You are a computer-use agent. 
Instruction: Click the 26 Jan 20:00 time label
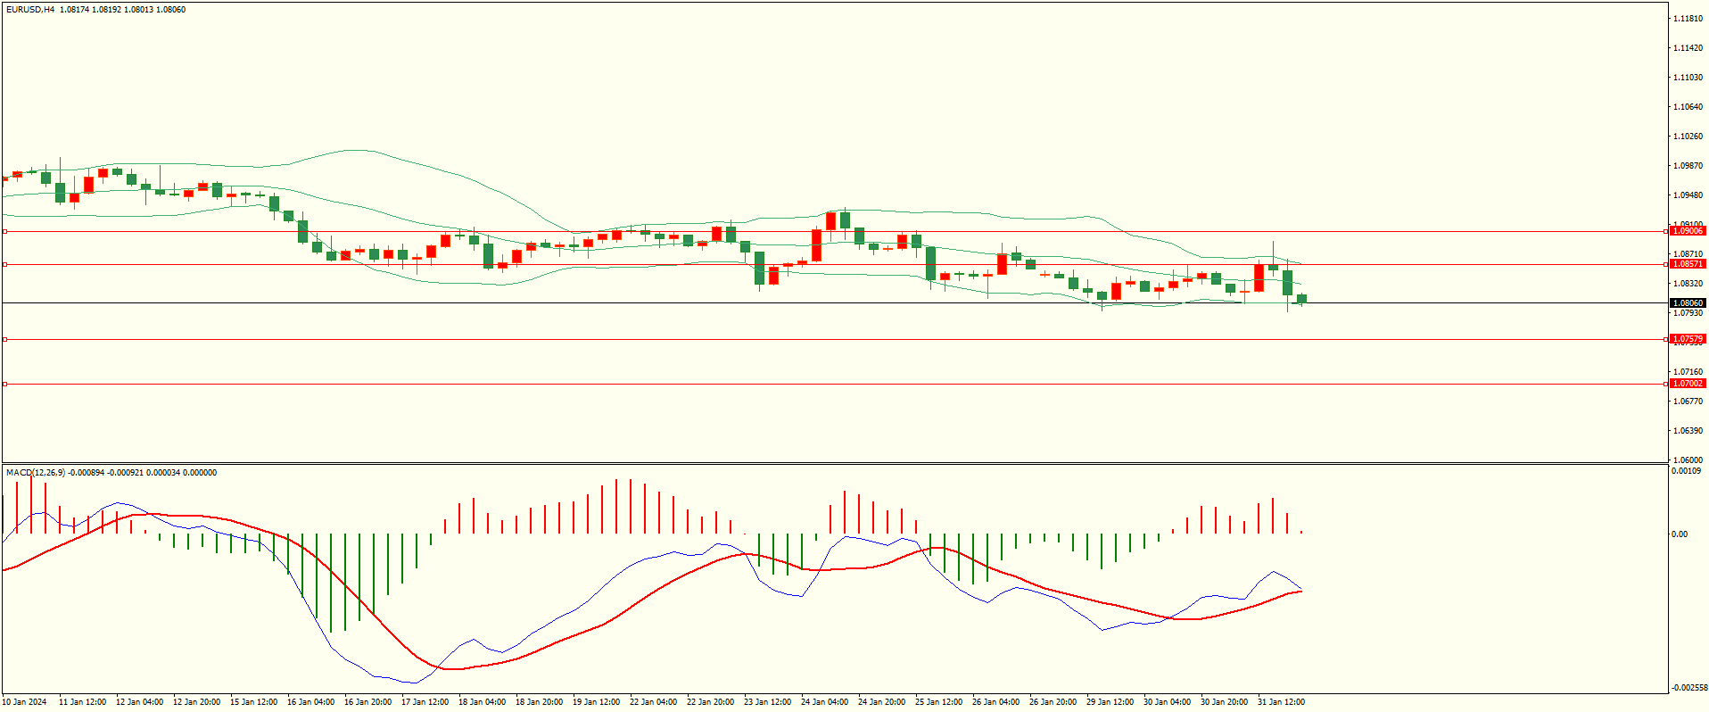click(x=1053, y=702)
